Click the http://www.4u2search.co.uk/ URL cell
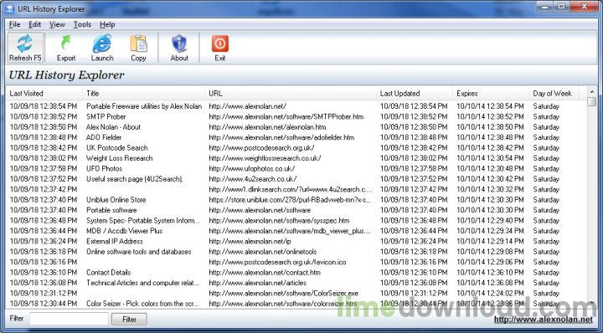The image size is (603, 333). 252,179
